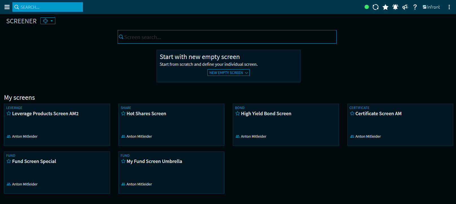Open favorites star in top bar

pyautogui.click(x=385, y=7)
